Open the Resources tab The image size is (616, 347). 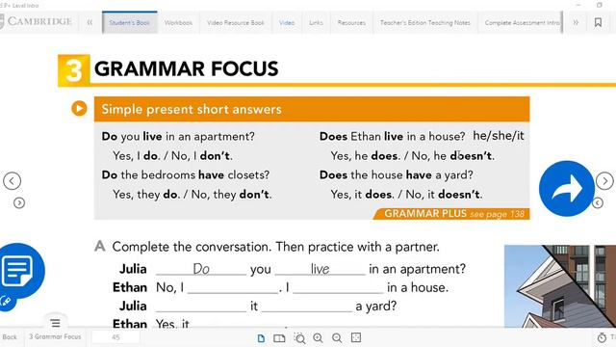351,23
